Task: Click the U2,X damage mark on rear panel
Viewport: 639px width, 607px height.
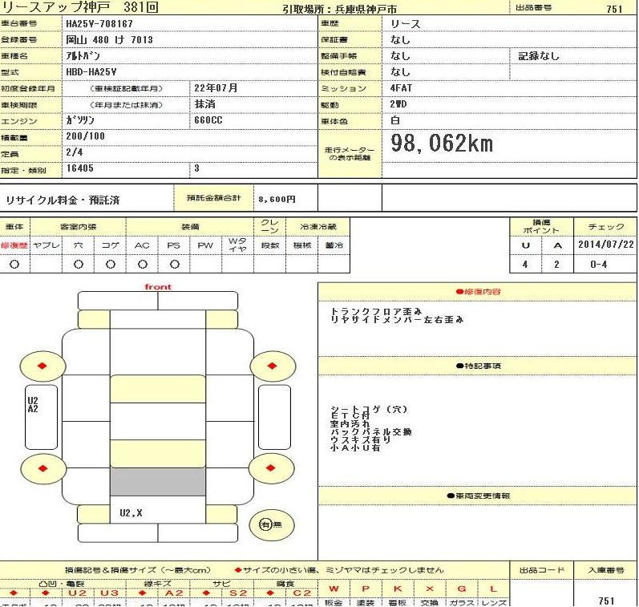Action: (131, 512)
